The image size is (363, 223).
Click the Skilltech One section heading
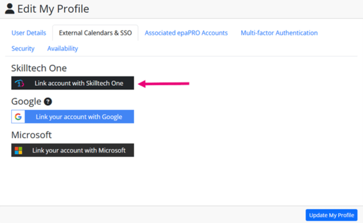[39, 68]
